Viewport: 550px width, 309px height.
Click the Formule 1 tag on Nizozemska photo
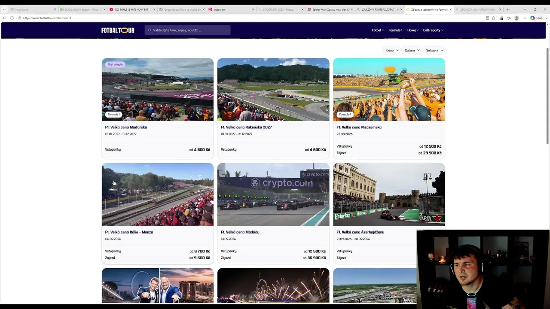click(345, 115)
